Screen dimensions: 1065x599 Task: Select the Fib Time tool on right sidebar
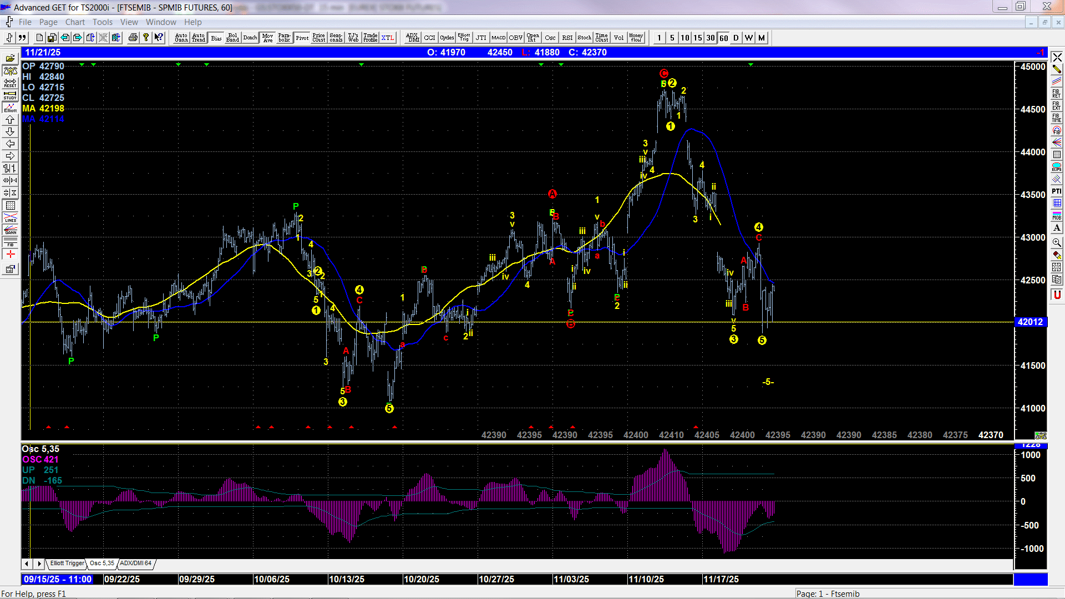click(x=1057, y=118)
